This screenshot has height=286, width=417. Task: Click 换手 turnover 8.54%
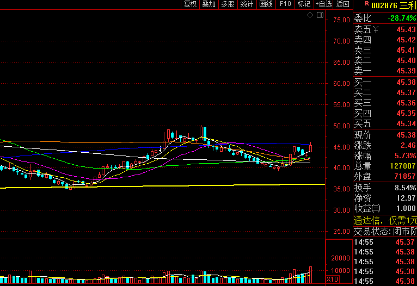406,188
